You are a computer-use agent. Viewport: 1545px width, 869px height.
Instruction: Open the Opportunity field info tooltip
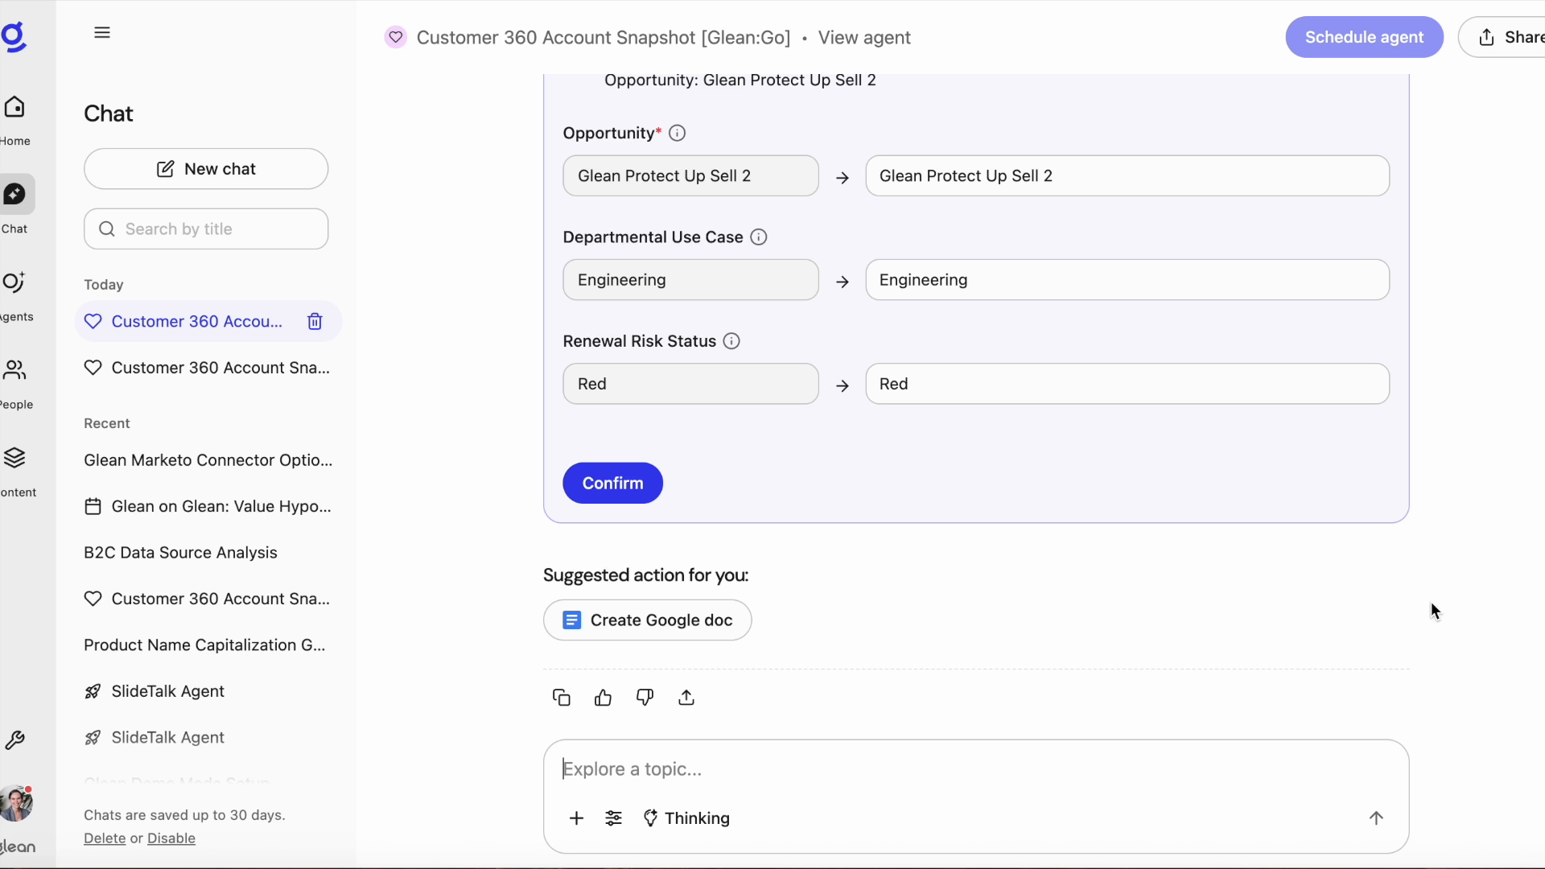677,133
